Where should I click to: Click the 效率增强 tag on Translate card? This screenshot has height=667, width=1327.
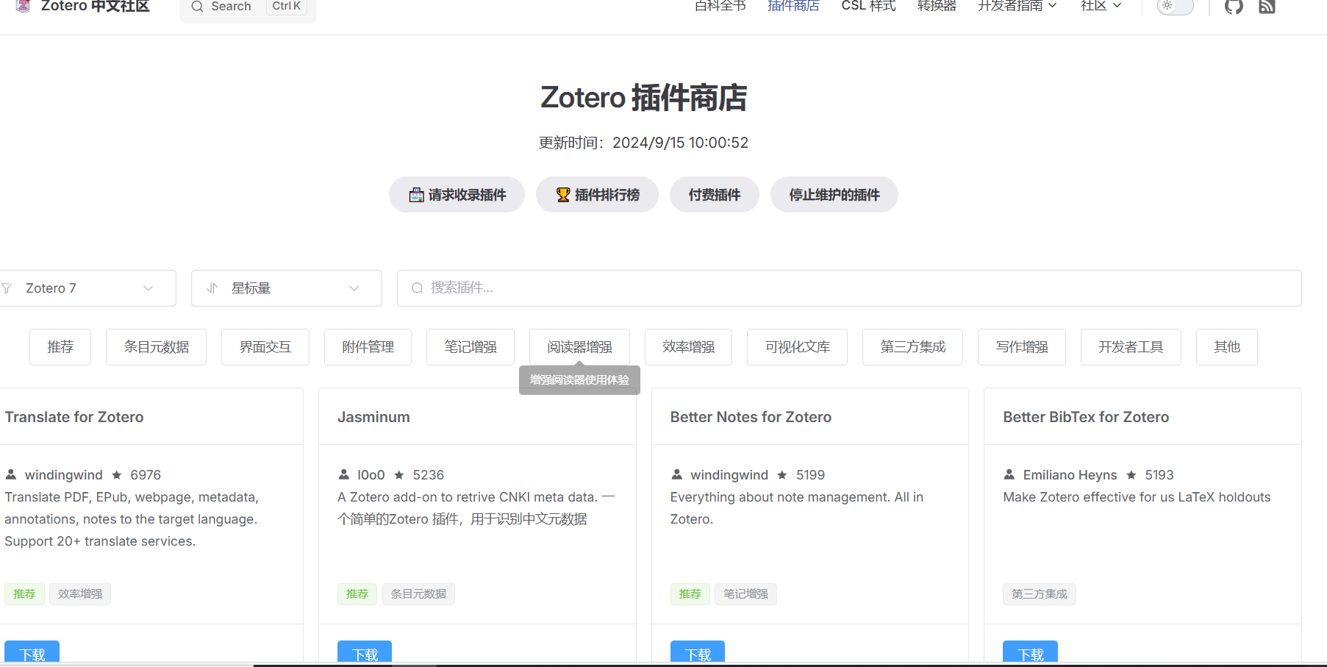(x=80, y=594)
